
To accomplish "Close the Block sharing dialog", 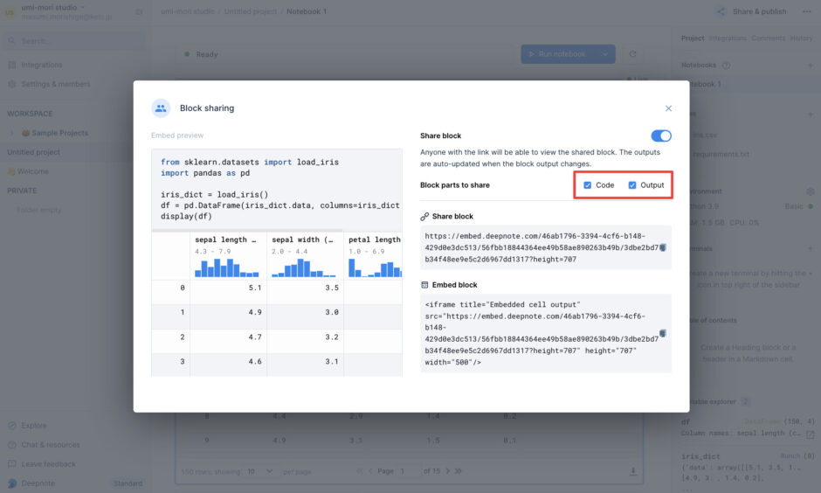I will (668, 108).
